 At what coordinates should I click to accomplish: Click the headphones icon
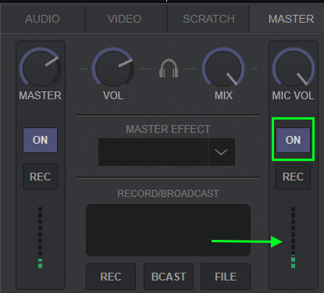click(169, 68)
